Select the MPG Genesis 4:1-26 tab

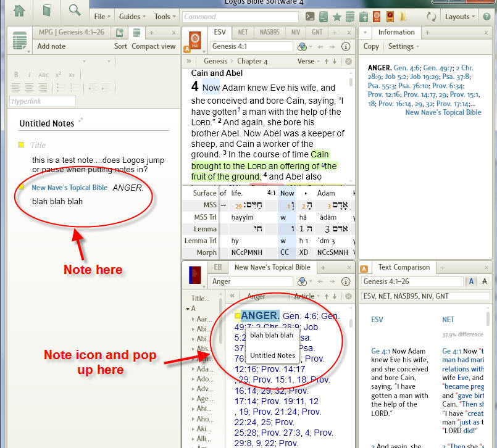72,32
